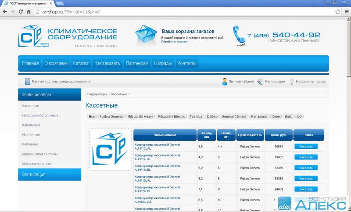Click the password reminder question icon
The height and width of the screenshot is (212, 351).
tap(291, 81)
